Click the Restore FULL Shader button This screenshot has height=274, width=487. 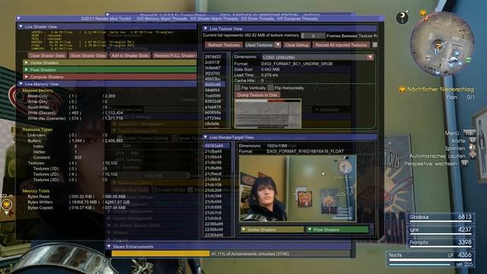point(175,56)
